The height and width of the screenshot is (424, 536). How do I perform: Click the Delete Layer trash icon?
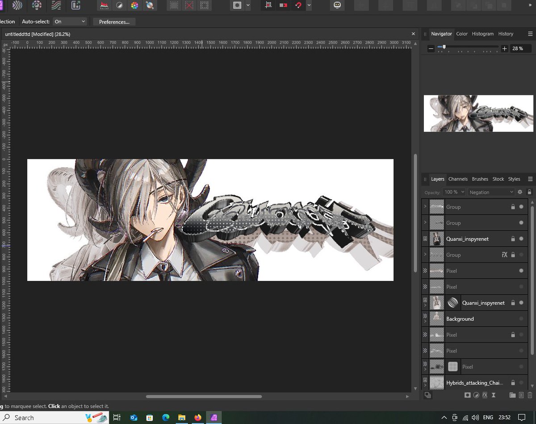530,395
